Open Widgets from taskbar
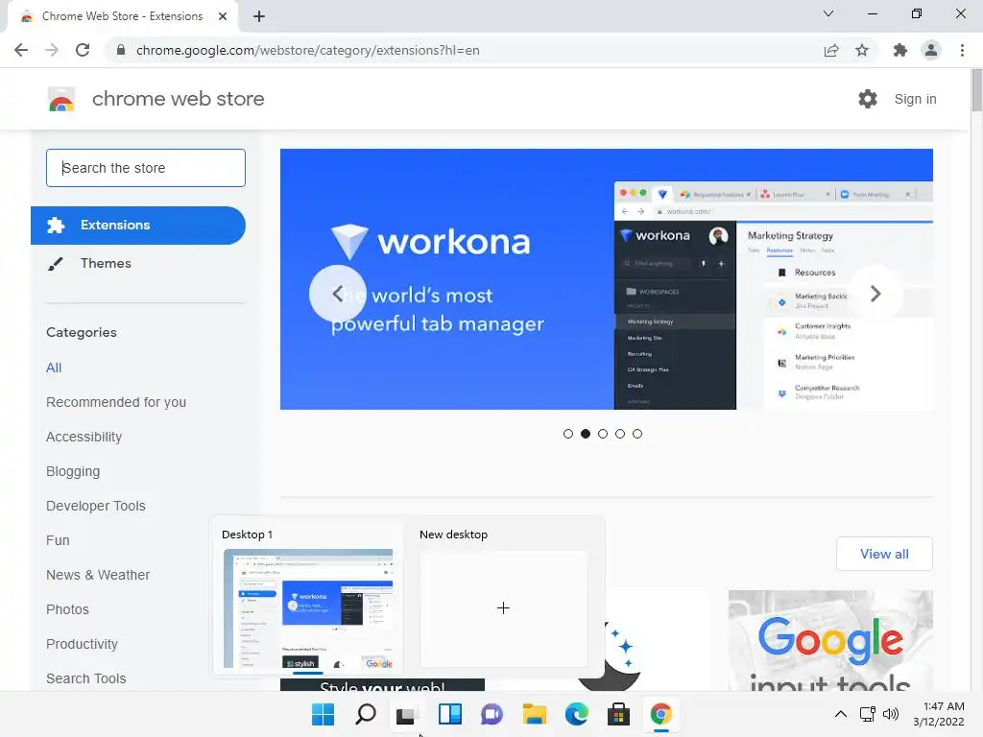 (x=449, y=714)
